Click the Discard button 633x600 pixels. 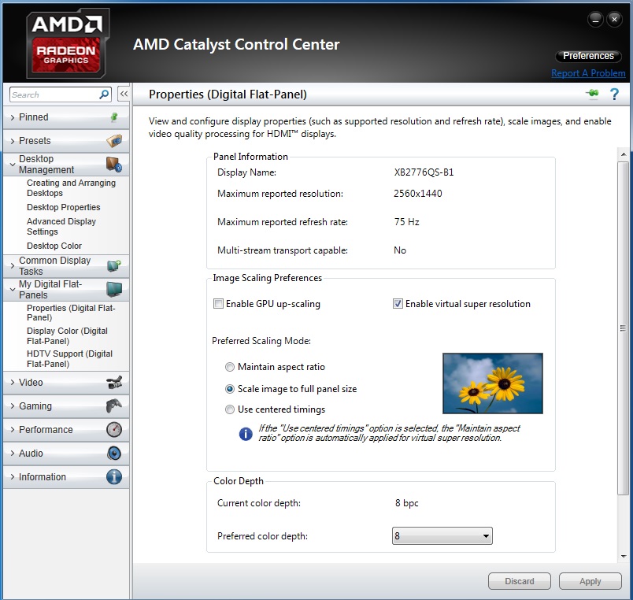tap(519, 581)
